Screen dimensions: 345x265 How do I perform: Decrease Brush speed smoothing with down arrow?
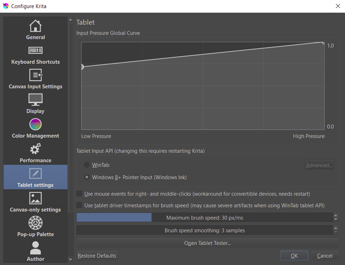[336, 232]
